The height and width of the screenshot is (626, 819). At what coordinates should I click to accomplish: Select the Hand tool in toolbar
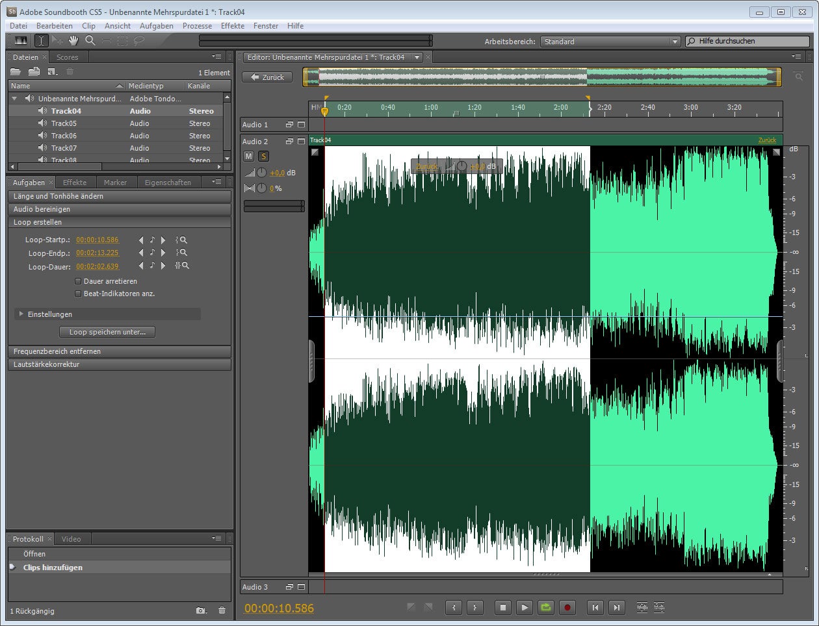point(73,41)
